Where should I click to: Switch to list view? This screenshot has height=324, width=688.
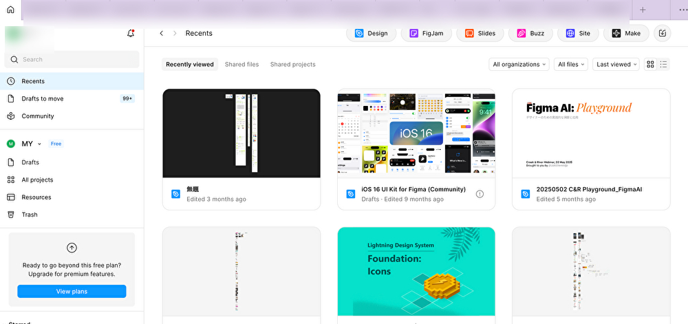click(663, 65)
